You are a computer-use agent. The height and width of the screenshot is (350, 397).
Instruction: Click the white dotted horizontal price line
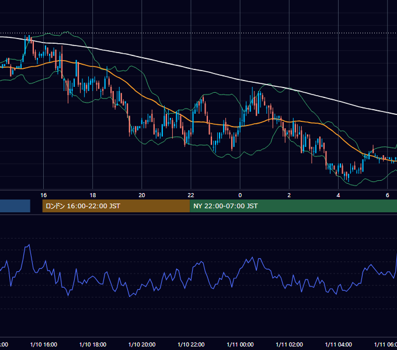[x=198, y=33]
